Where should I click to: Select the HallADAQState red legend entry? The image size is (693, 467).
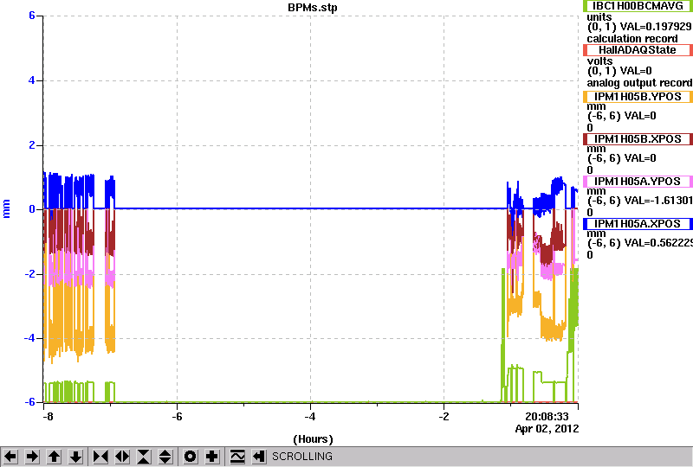(638, 50)
